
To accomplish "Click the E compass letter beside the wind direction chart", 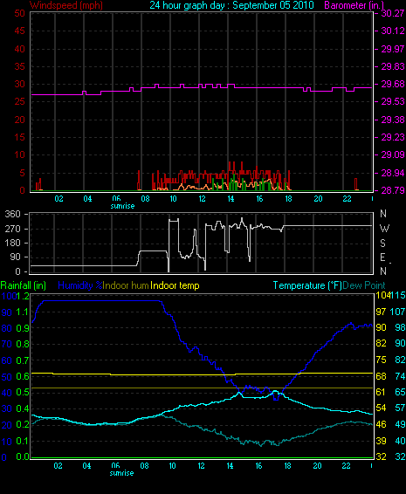I will point(382,257).
